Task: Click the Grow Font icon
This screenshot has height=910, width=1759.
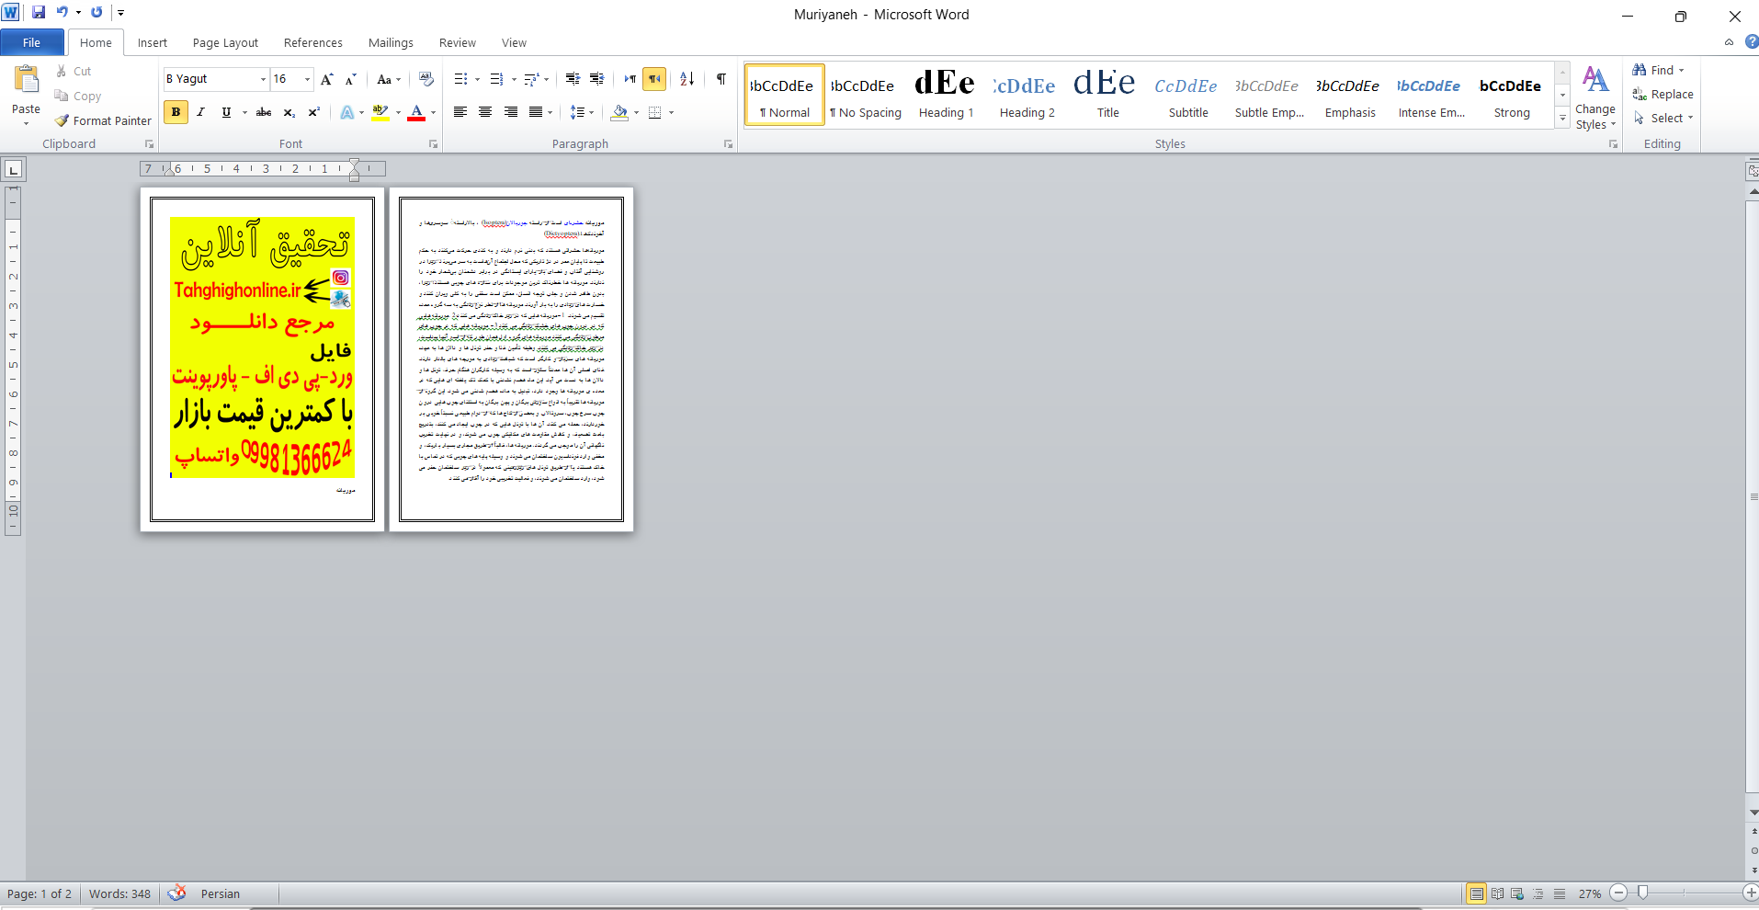Action: point(326,79)
